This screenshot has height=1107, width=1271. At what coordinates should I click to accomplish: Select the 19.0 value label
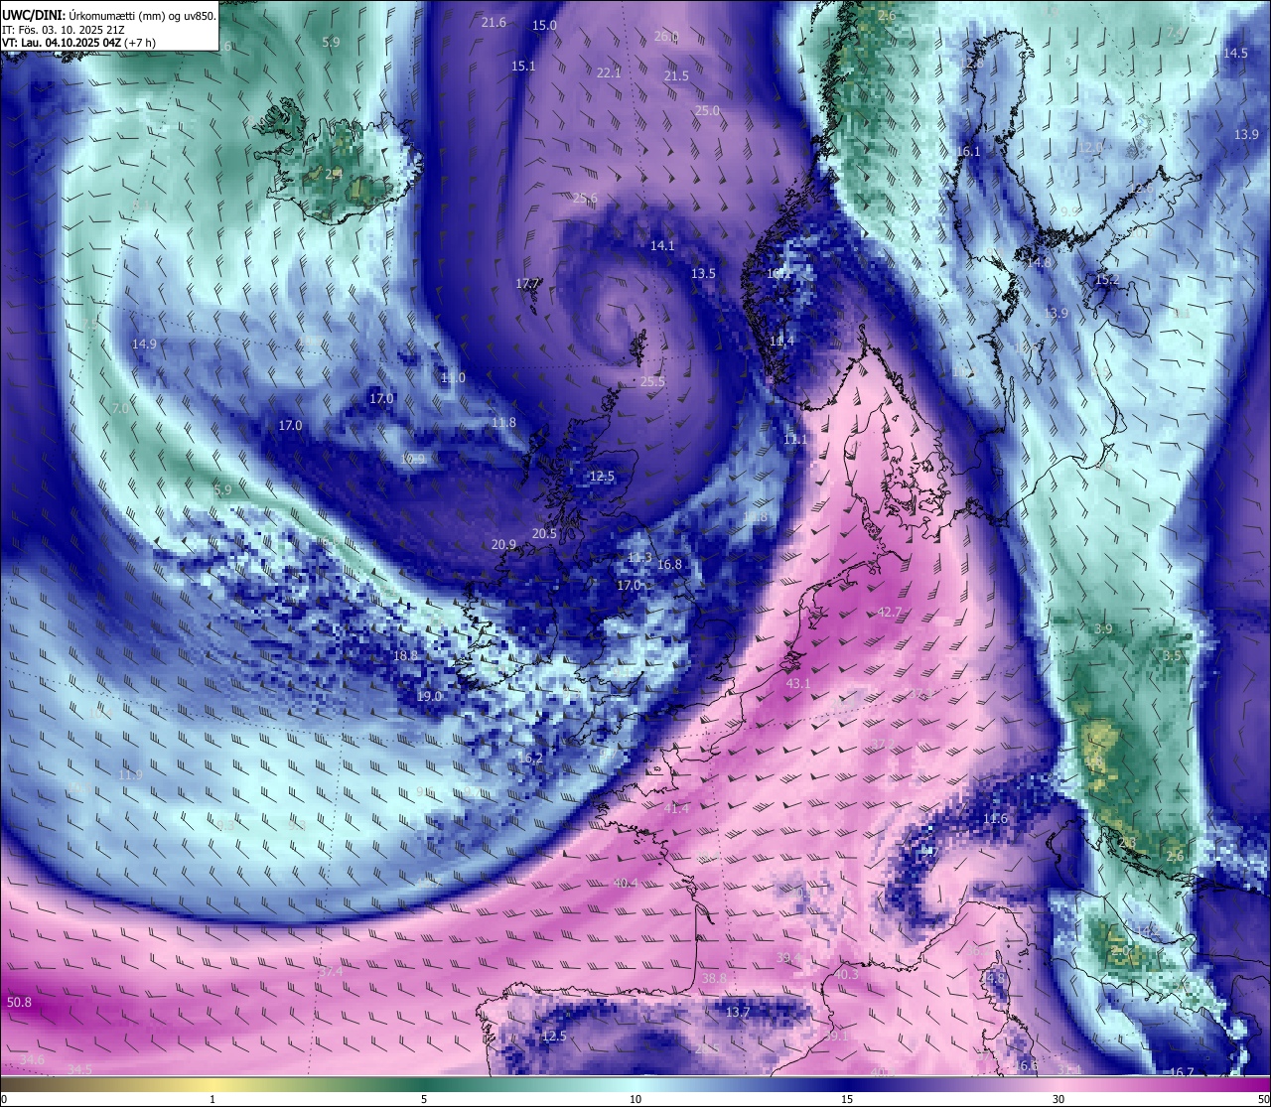pyautogui.click(x=429, y=697)
